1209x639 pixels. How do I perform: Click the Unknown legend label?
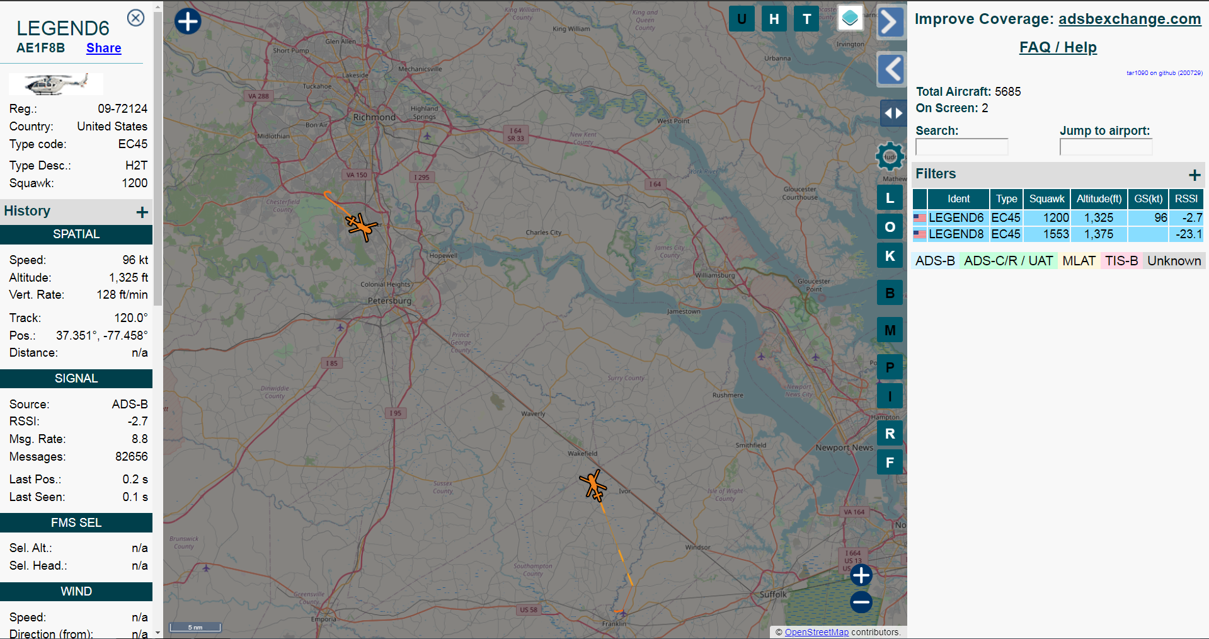(x=1174, y=261)
